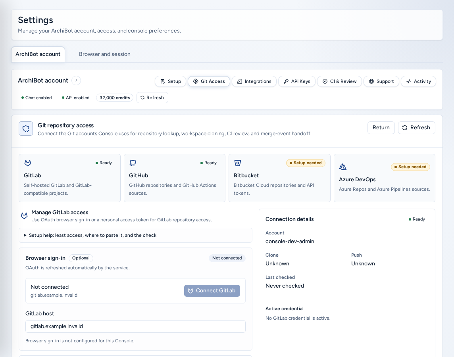This screenshot has width=454, height=357.
Task: Click the Connect GitLab button
Action: pyautogui.click(x=212, y=290)
